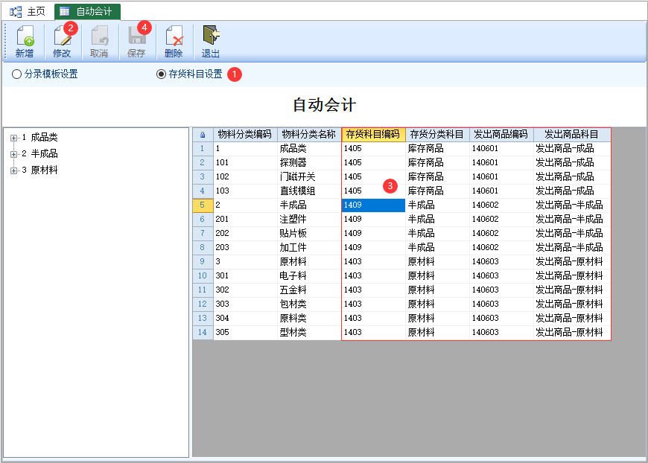
Task: Click the 门磁开关 name cell
Action: [309, 176]
